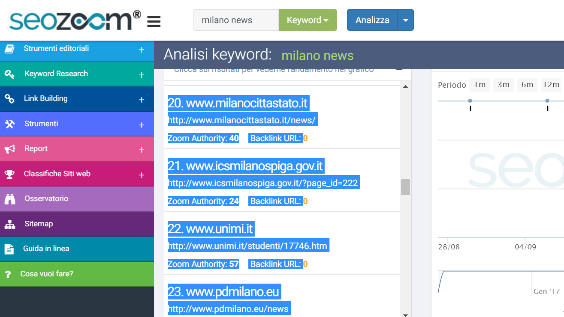The height and width of the screenshot is (317, 564).
Task: Open Report menu item
Action: pos(77,149)
